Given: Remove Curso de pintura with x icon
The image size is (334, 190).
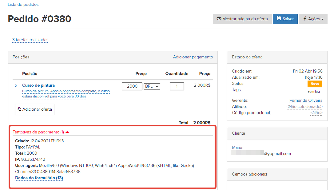Looking at the screenshot, I should (16, 85).
